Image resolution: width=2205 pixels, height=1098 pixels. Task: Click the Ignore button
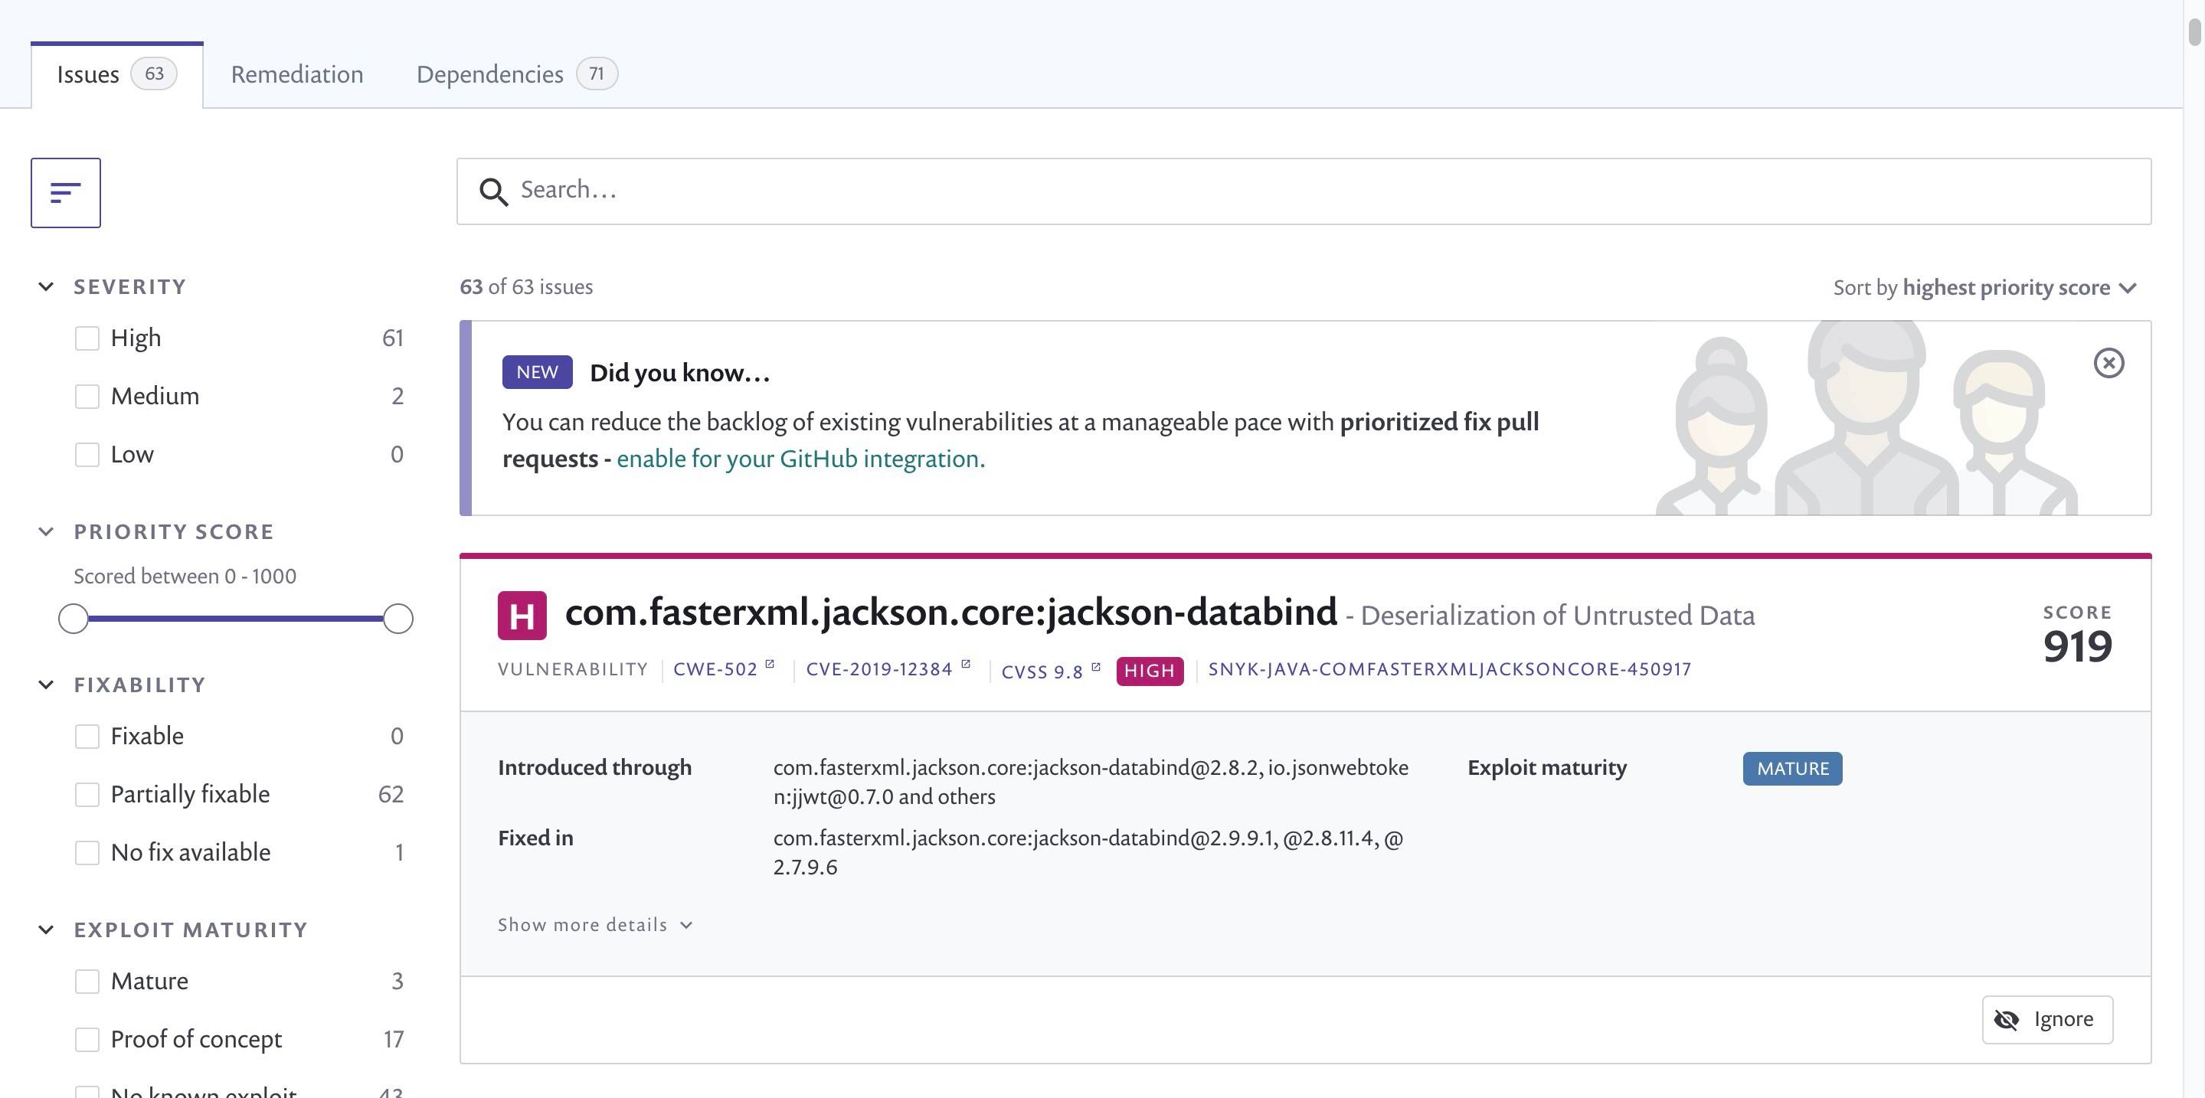tap(2046, 1019)
